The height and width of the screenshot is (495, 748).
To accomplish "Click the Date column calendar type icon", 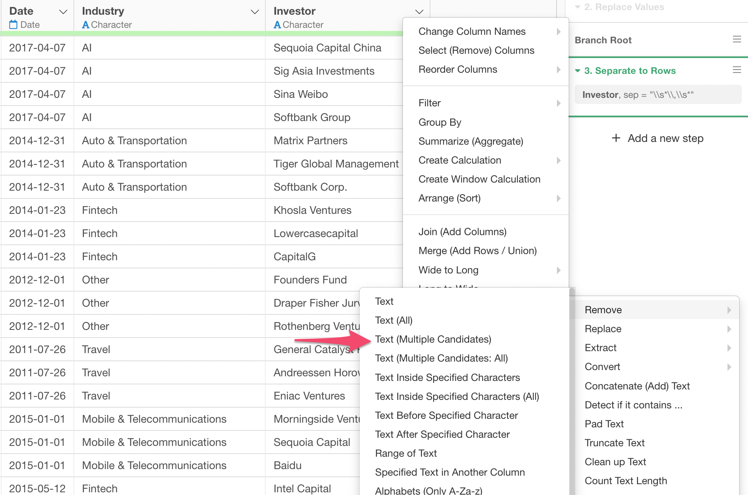I will [x=14, y=25].
